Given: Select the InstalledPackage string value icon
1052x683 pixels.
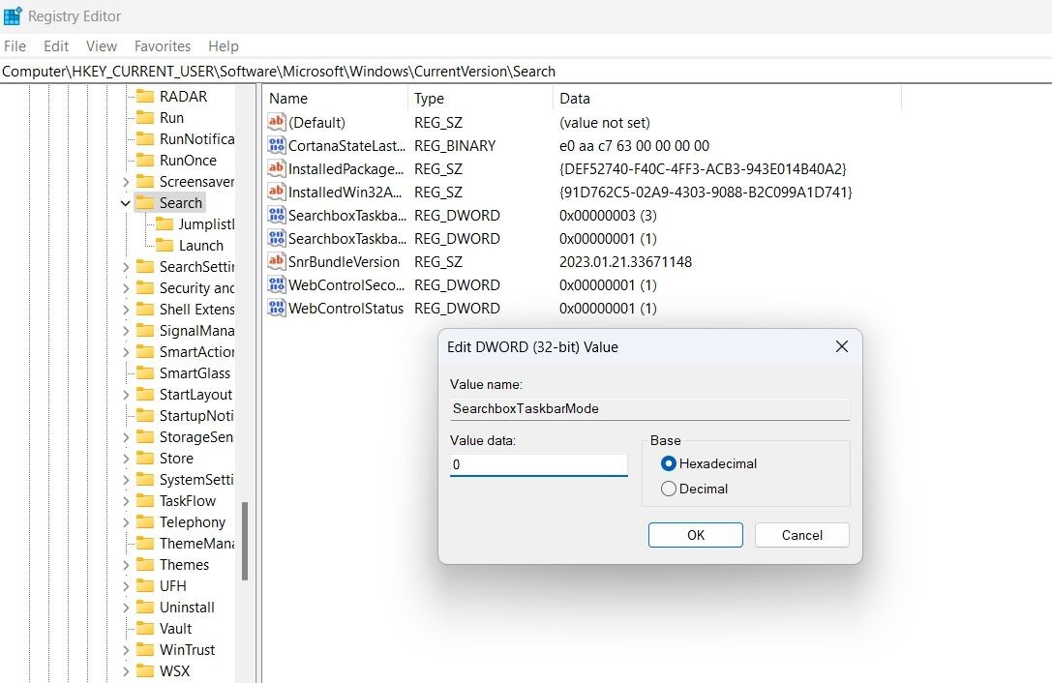Looking at the screenshot, I should click(277, 168).
